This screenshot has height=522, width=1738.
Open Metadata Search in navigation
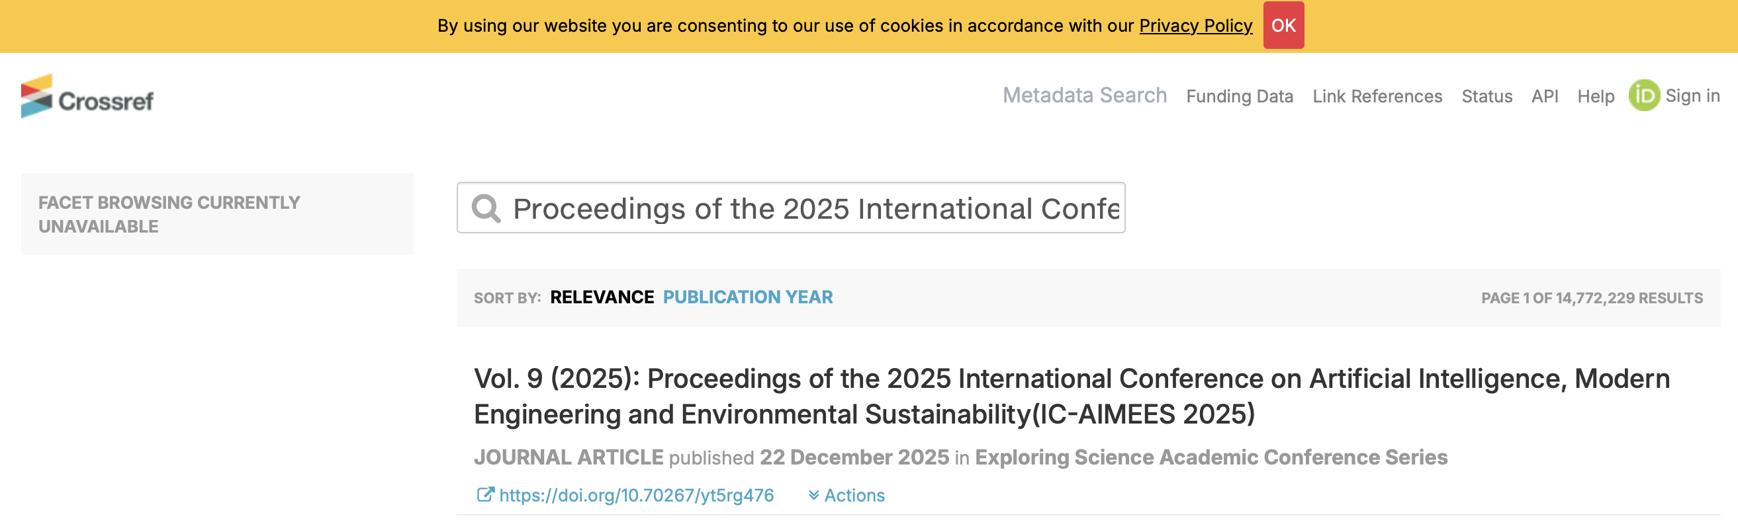[1084, 96]
